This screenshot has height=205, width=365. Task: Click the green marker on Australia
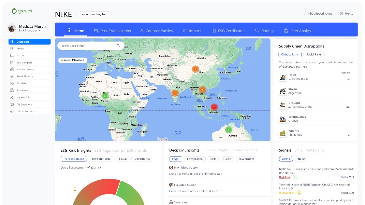coord(228,130)
